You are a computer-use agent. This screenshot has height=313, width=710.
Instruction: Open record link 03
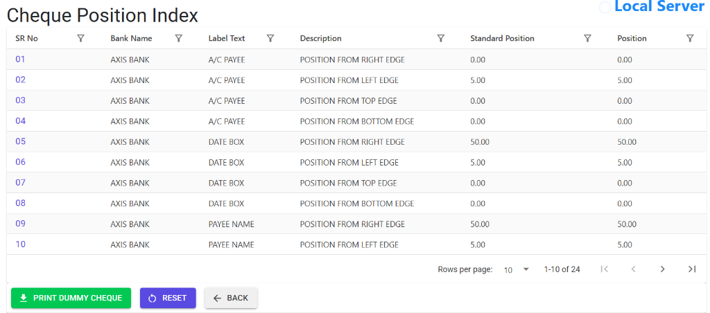[20, 100]
